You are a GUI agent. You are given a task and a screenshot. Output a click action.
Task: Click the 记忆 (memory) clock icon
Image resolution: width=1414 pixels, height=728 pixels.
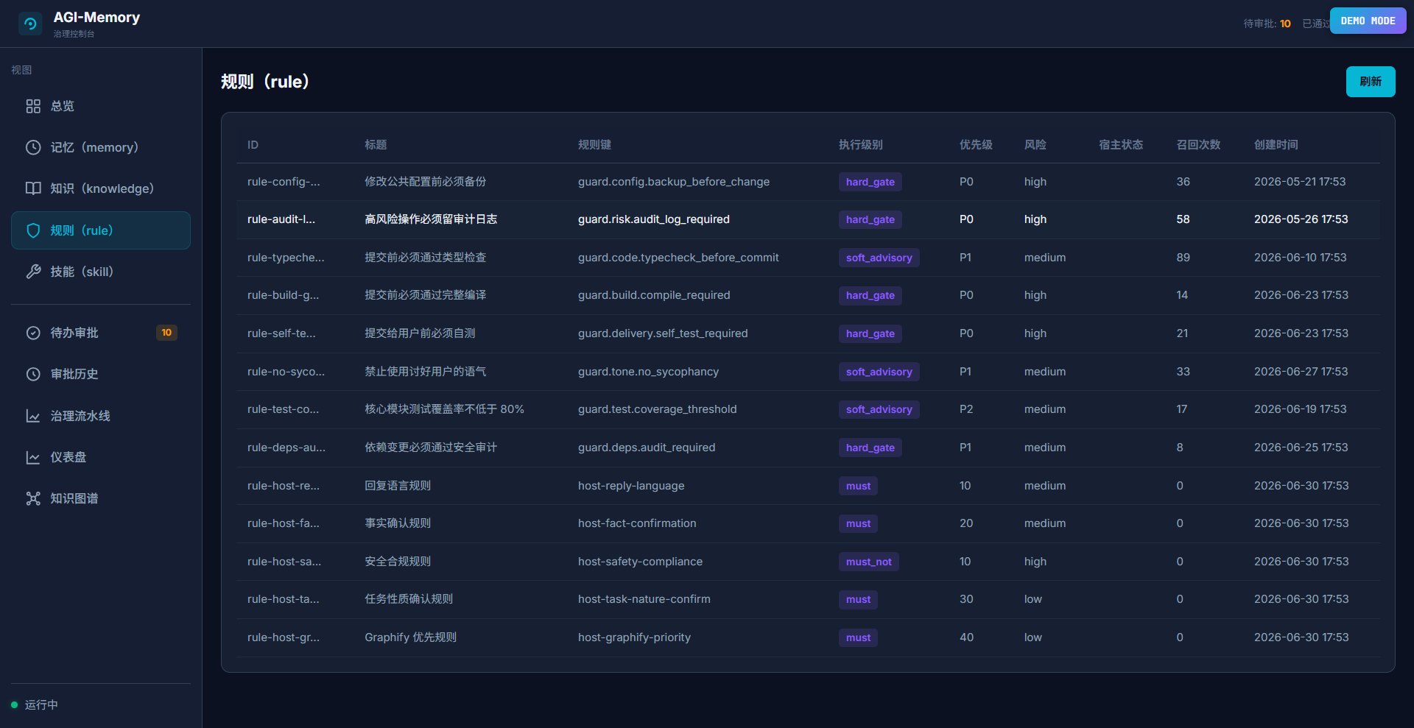pyautogui.click(x=33, y=147)
